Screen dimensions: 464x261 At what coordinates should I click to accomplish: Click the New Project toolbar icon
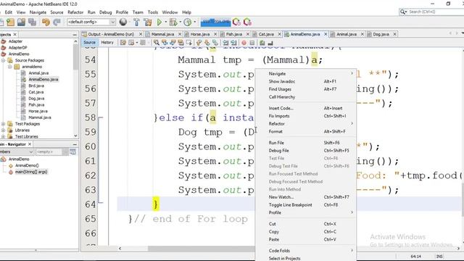click(11, 22)
